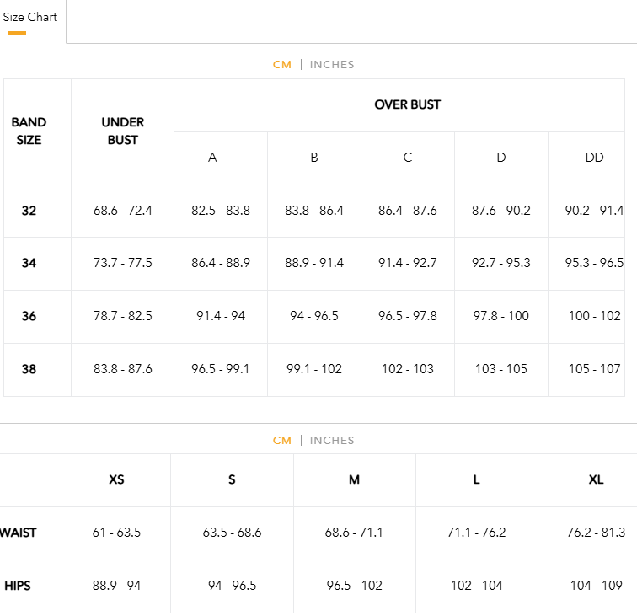Open the Size Chart tab
Viewport: 637px width, 616px height.
(29, 18)
